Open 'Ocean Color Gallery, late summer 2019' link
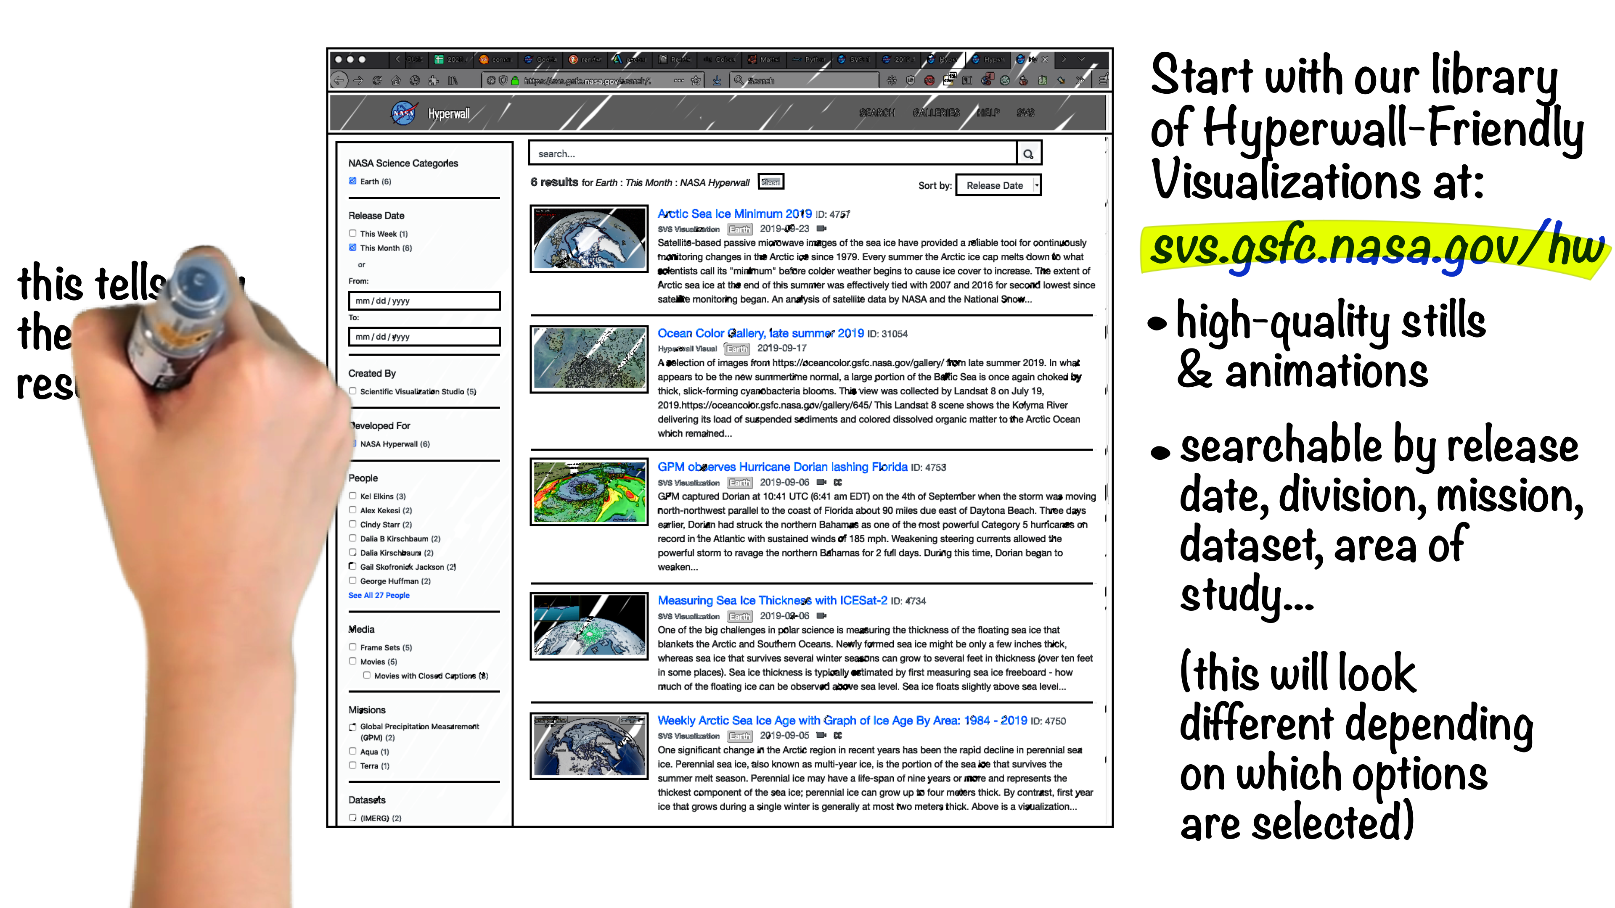The height and width of the screenshot is (908, 1615). tap(760, 333)
